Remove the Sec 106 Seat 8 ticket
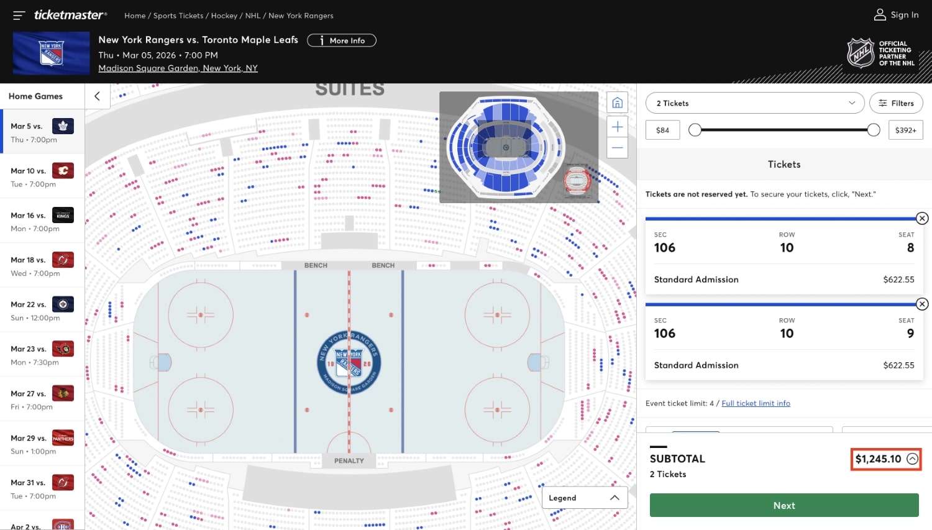932x530 pixels. click(922, 218)
